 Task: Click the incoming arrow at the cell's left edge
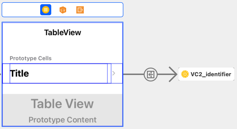(1, 74)
